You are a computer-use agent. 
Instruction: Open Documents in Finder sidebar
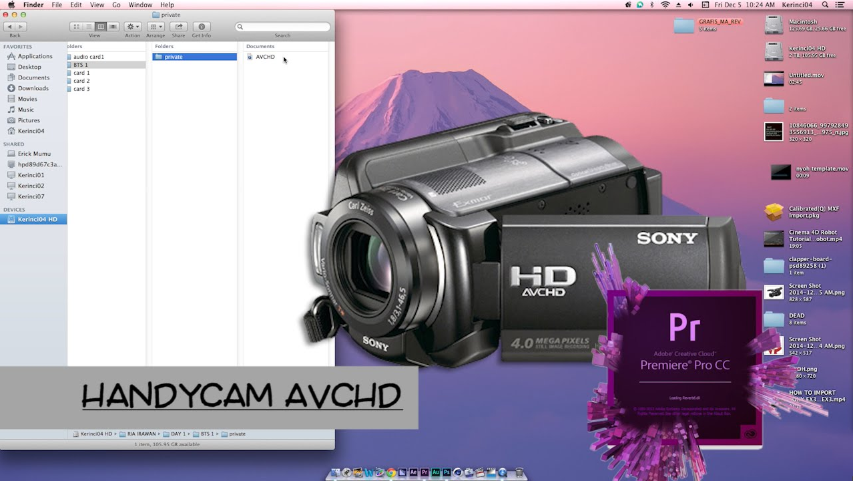tap(33, 77)
